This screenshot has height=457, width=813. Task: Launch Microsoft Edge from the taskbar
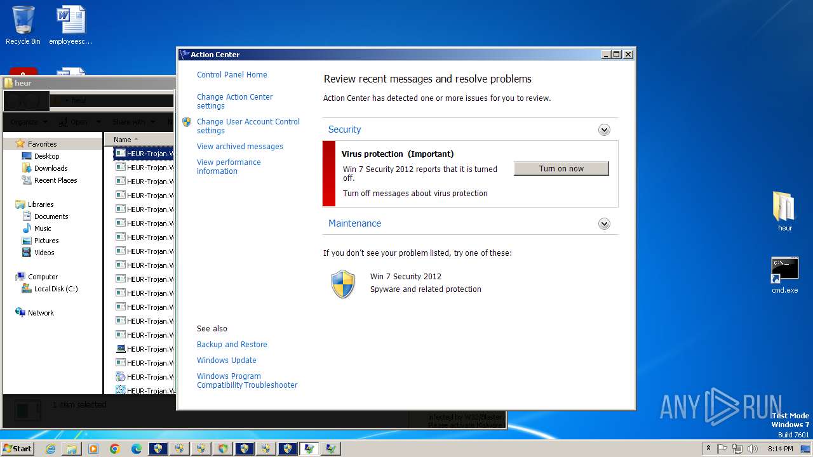[x=137, y=449]
